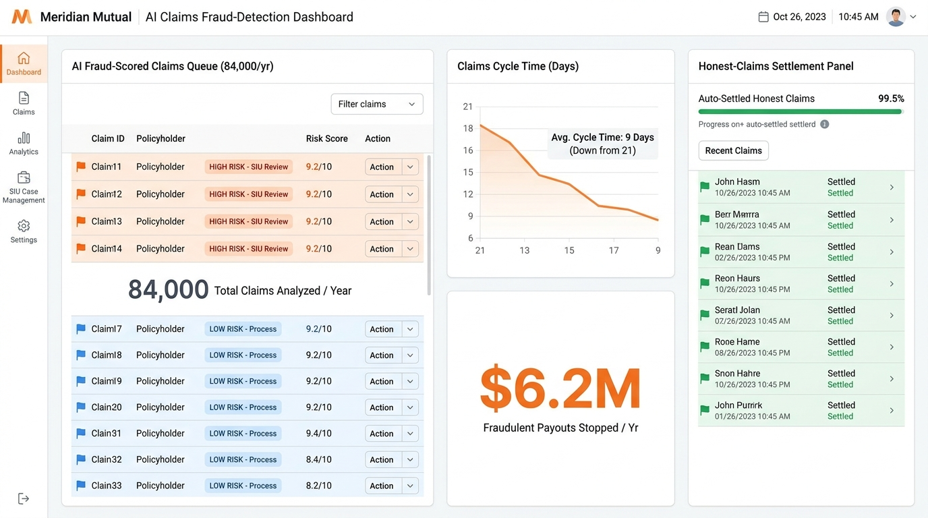Viewport: 928px width, 518px height.
Task: Click the $6.2M Fraudulent Payouts figure
Action: pyautogui.click(x=560, y=388)
